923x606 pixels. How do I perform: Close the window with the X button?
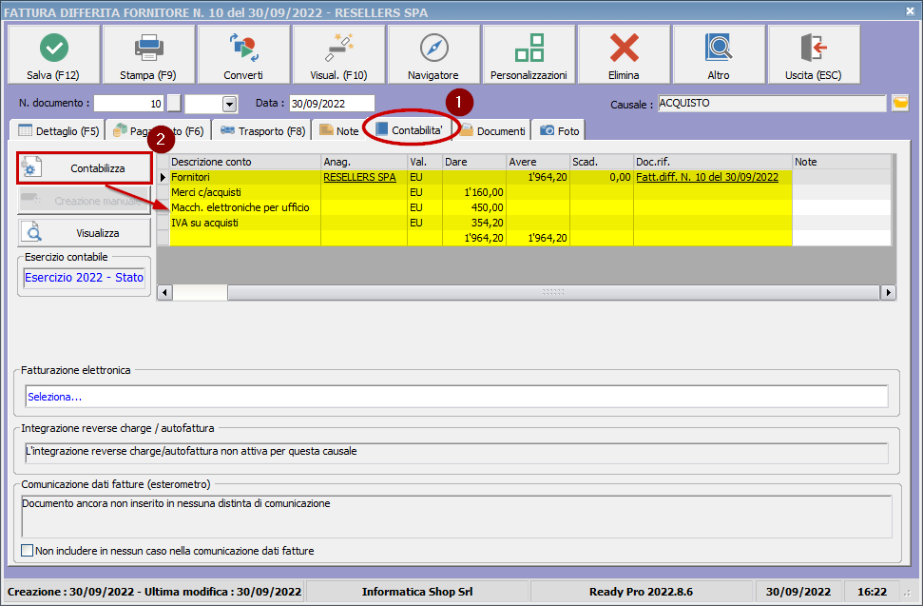pos(910,10)
